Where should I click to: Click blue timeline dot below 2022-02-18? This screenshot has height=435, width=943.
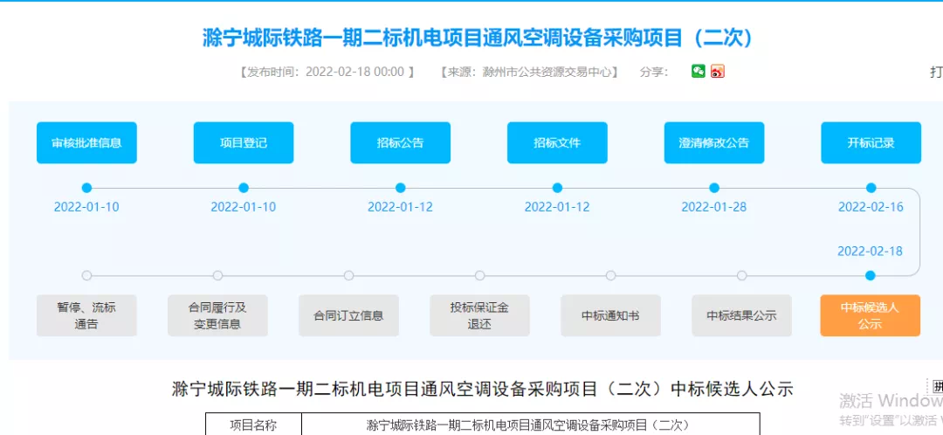(871, 275)
